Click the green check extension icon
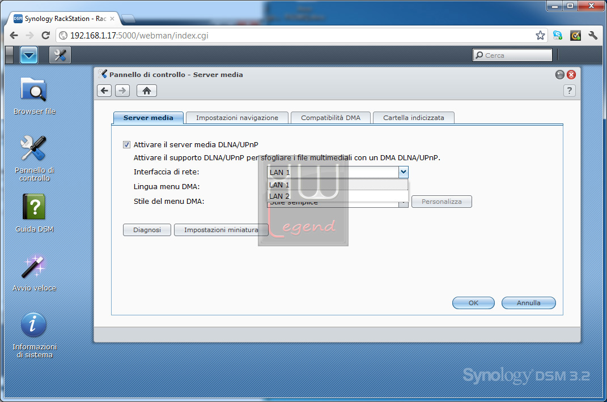The width and height of the screenshot is (607, 402). click(x=575, y=36)
